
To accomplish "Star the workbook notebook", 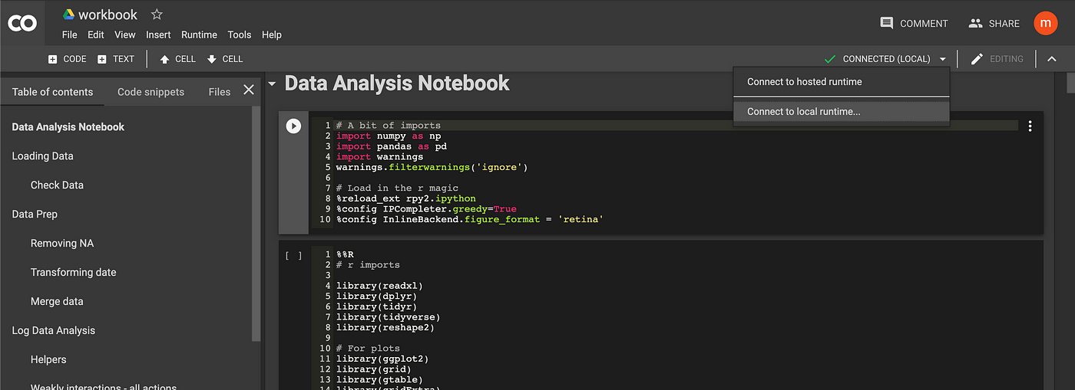I will click(x=157, y=15).
